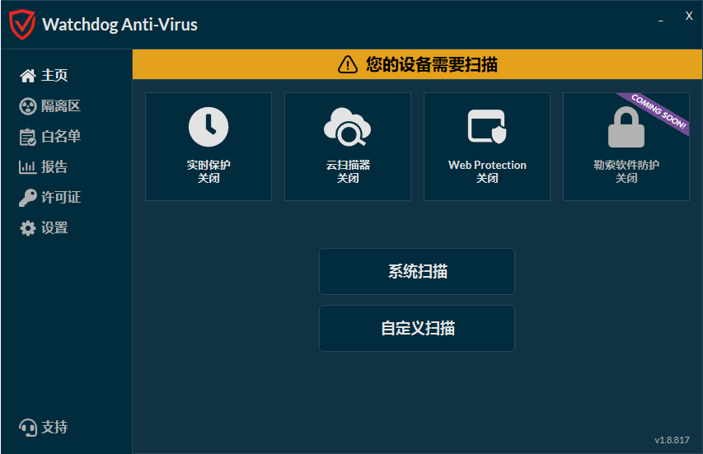Toggle Web Protection 关闭 status label
The height and width of the screenshot is (454, 703).
click(x=487, y=171)
